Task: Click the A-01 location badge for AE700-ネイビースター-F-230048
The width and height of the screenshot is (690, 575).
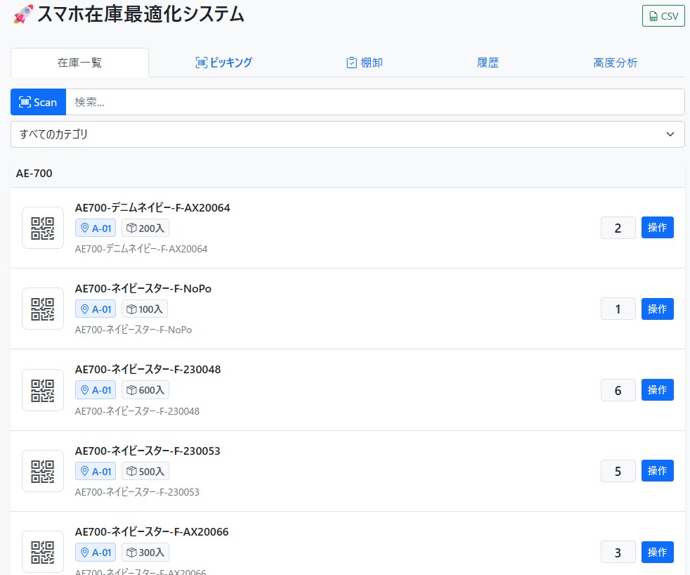Action: pos(96,390)
